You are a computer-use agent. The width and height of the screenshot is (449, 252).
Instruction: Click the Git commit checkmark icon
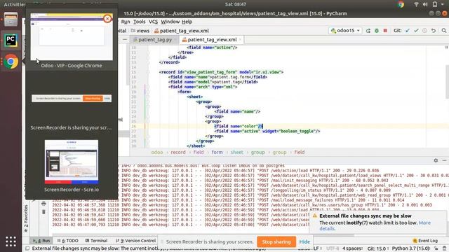(416, 31)
